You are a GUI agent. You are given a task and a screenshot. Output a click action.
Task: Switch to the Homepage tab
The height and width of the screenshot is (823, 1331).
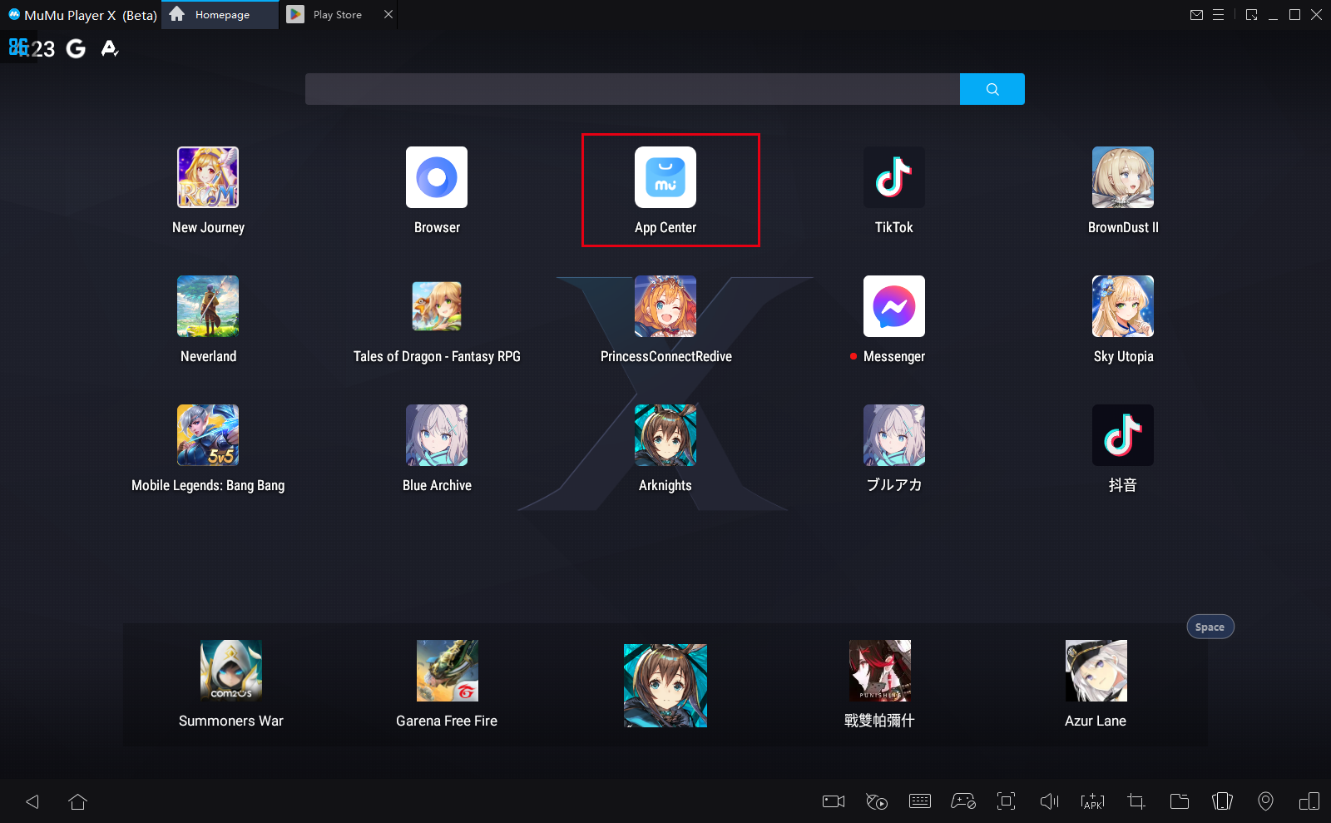click(x=220, y=15)
